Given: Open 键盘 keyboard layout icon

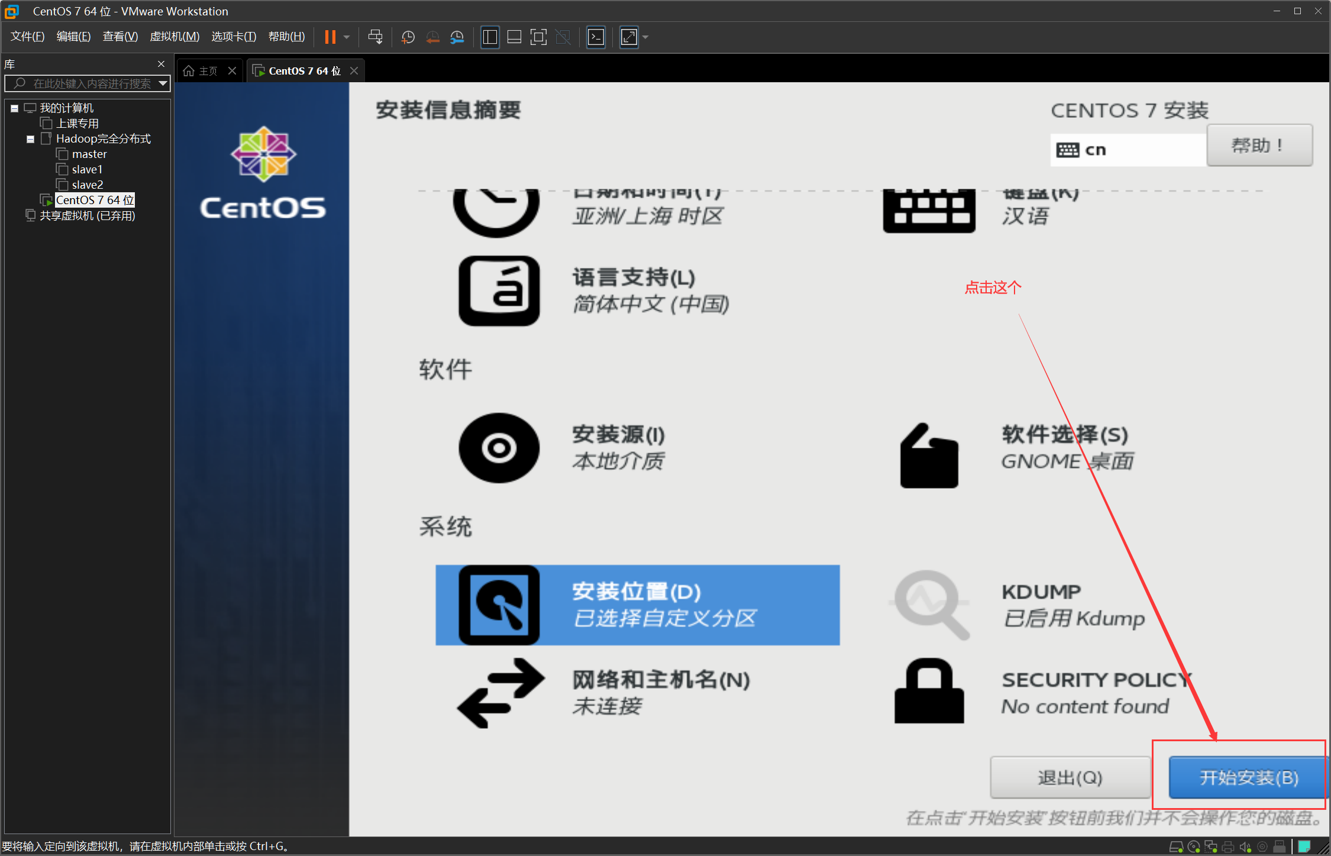Looking at the screenshot, I should click(x=929, y=211).
